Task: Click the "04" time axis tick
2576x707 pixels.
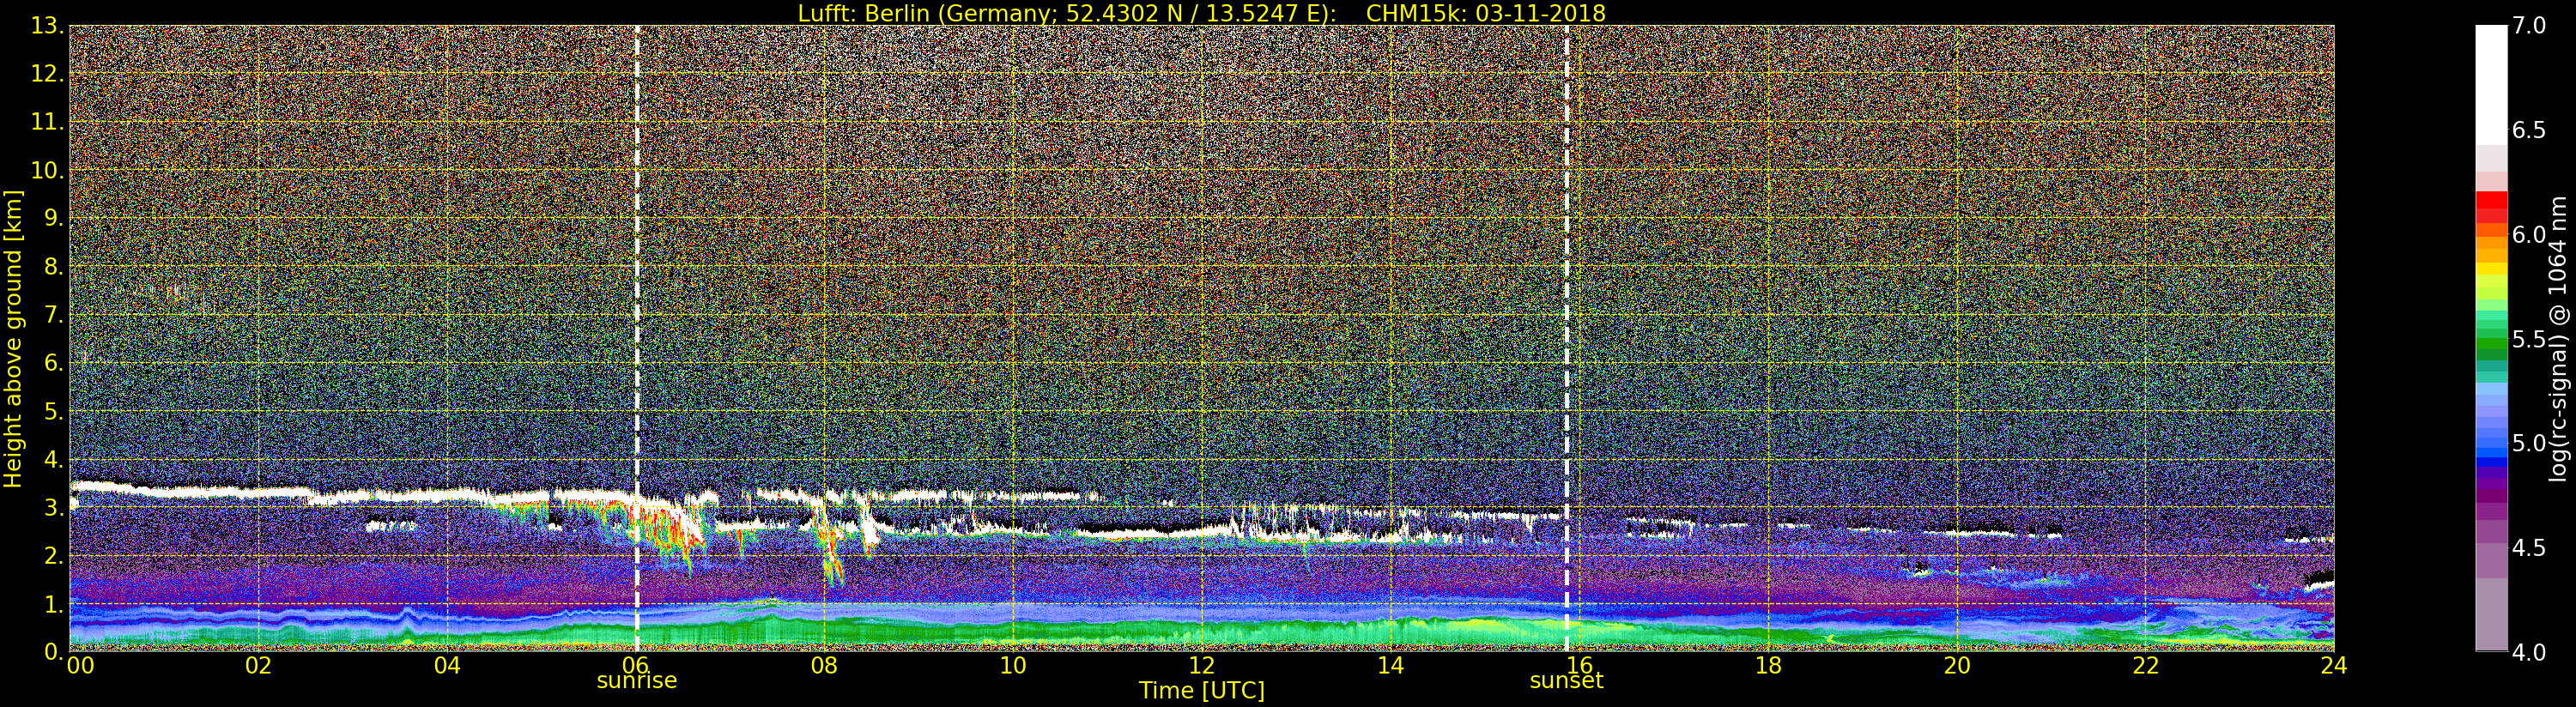Action: pyautogui.click(x=447, y=665)
